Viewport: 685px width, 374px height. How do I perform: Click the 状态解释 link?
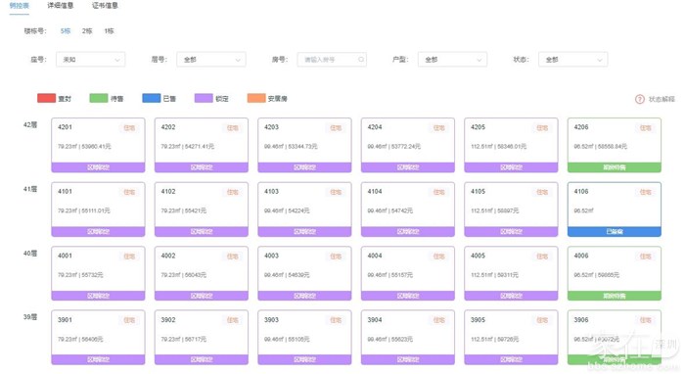pyautogui.click(x=662, y=99)
